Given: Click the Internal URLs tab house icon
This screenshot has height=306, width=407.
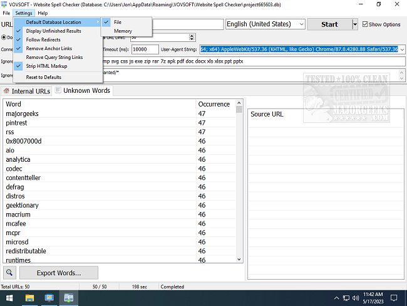Looking at the screenshot, I should click(6, 91).
